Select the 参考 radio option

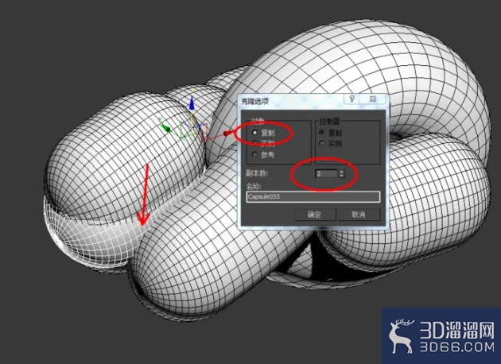tap(254, 154)
